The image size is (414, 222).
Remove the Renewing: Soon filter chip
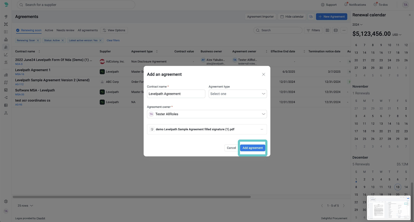pos(38,40)
